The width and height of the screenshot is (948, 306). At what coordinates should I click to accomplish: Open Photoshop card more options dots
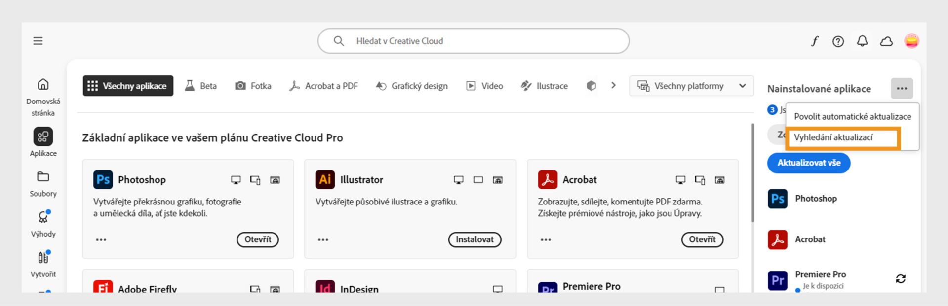(x=101, y=239)
